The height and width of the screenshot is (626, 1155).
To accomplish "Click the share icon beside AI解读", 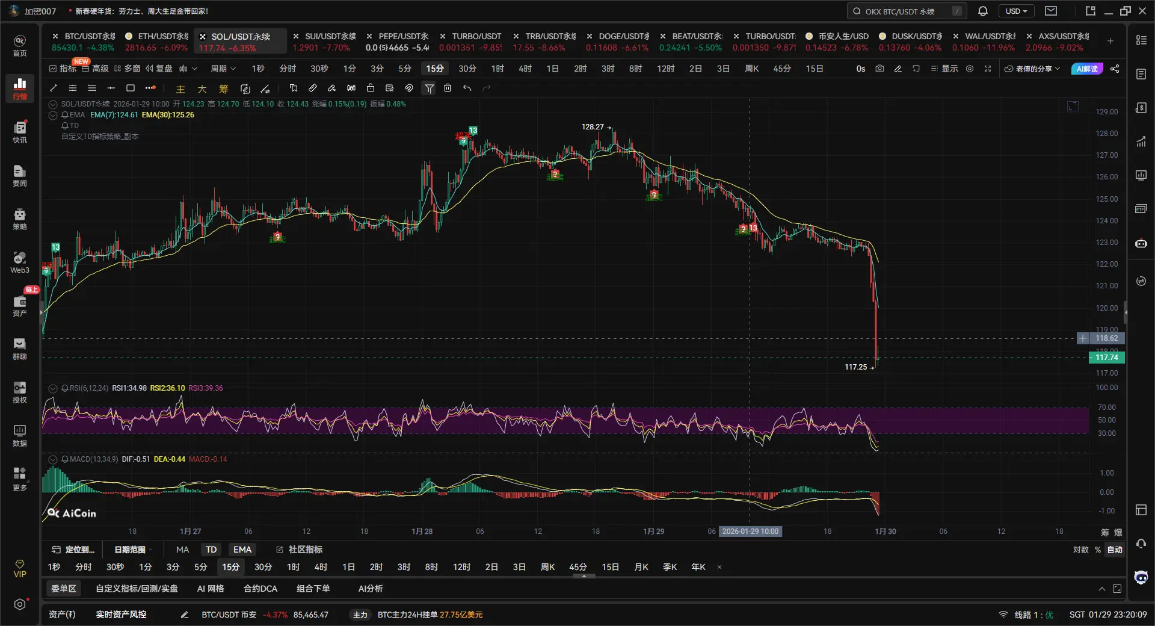I will (x=1115, y=69).
